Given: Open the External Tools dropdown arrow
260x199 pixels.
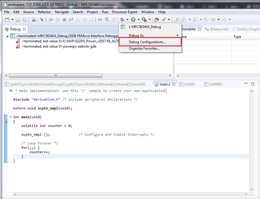Looking at the screenshot, I should click(150, 20).
